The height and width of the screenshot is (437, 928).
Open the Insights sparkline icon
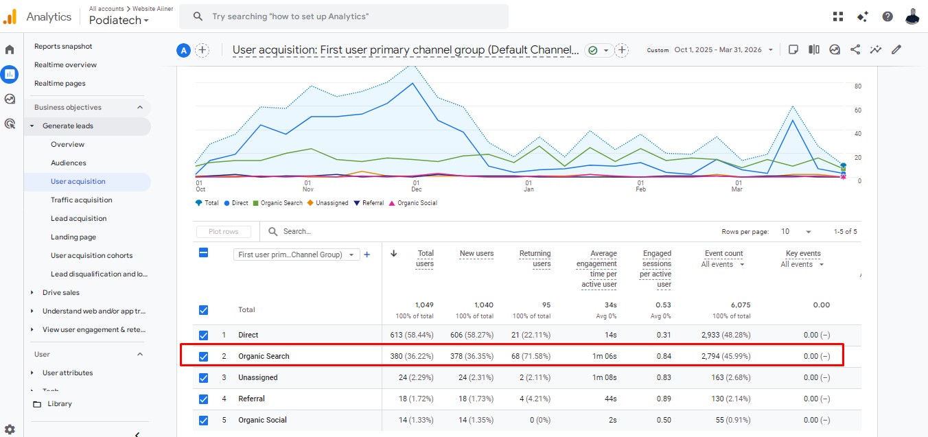tap(876, 49)
